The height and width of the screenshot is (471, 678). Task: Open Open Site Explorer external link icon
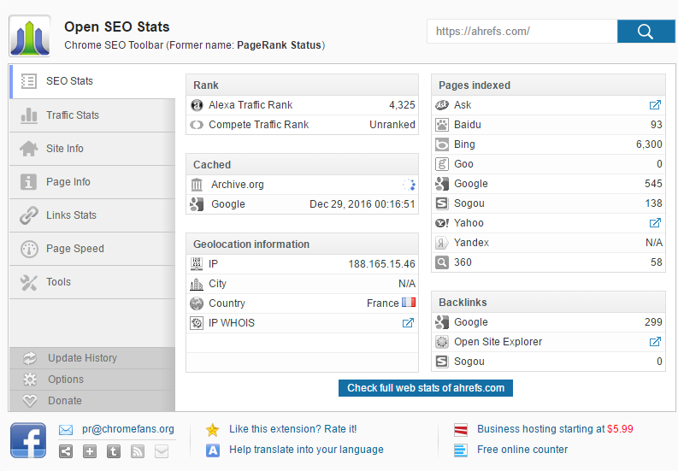click(655, 342)
